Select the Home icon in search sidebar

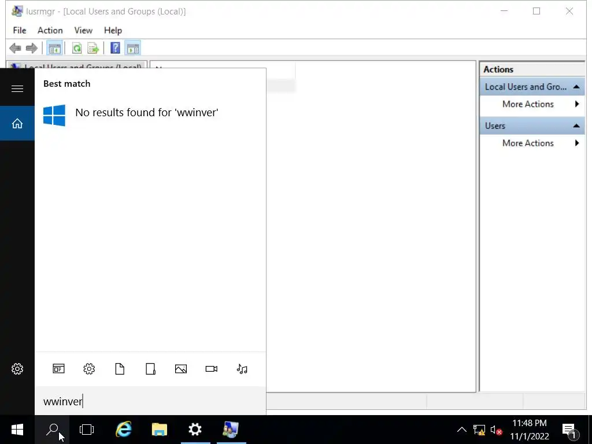tap(17, 124)
